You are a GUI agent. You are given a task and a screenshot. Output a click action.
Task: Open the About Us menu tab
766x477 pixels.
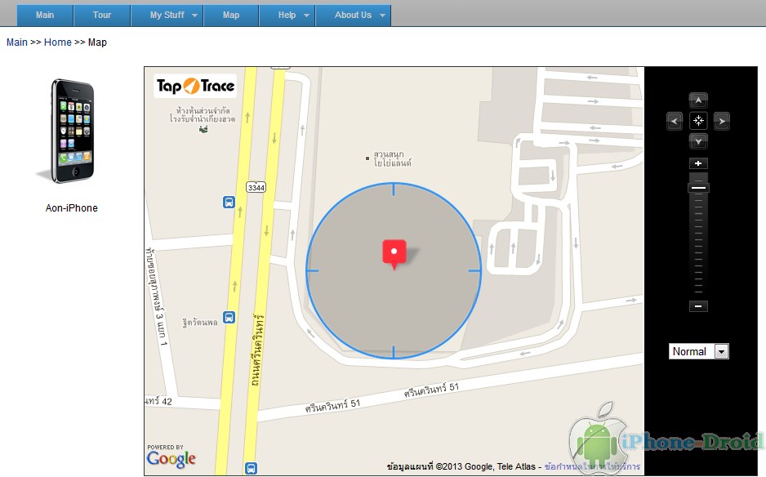(354, 16)
